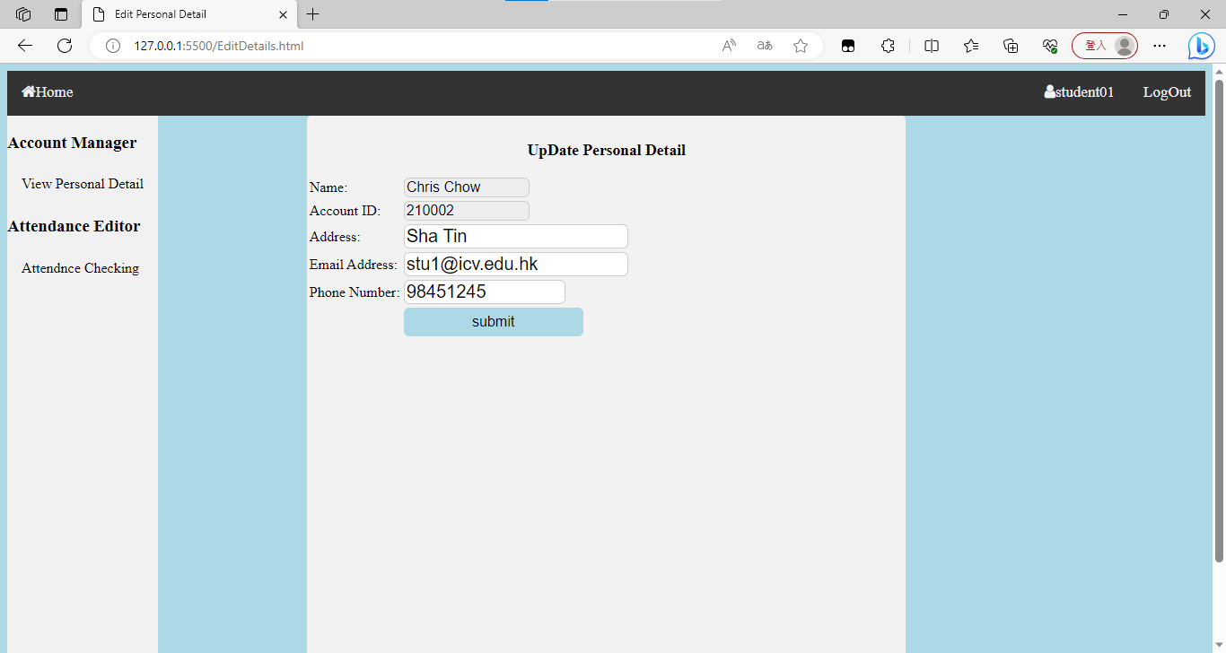Open Collections icon
1226x653 pixels.
point(1011,46)
